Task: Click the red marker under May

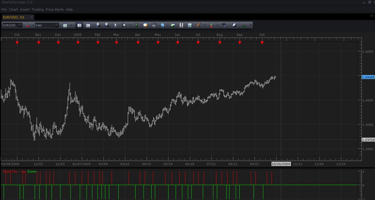Action: click(x=158, y=43)
